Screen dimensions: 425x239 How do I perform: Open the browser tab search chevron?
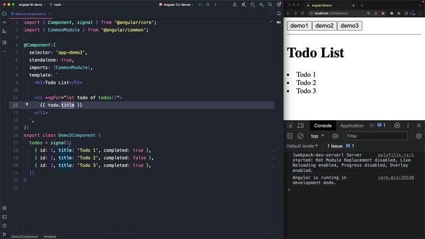tap(420, 5)
